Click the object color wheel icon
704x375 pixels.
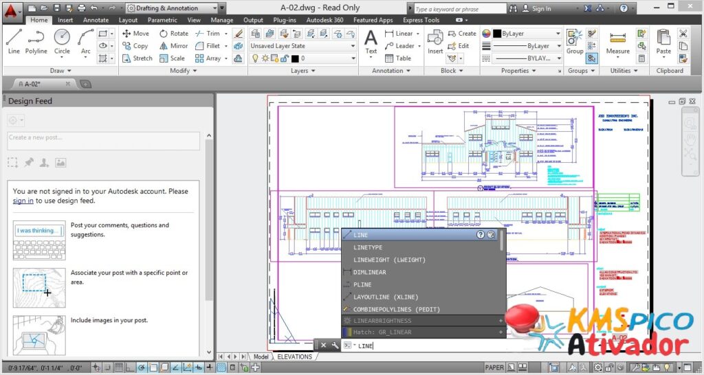(x=486, y=34)
